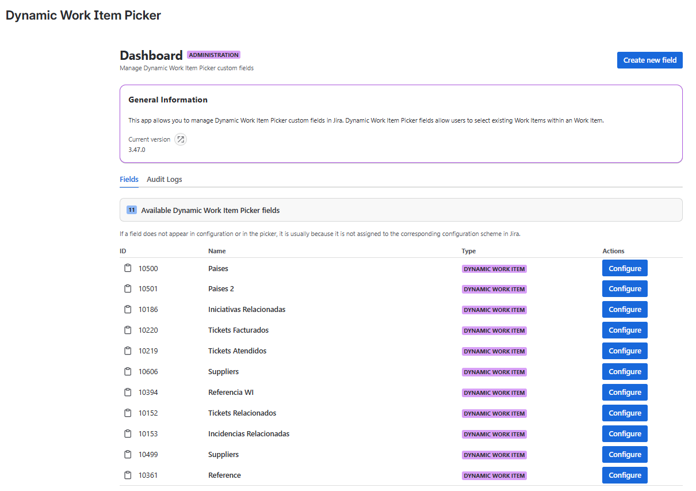The height and width of the screenshot is (491, 696).
Task: Click the field name Tickets Relacionados
Action: [242, 413]
